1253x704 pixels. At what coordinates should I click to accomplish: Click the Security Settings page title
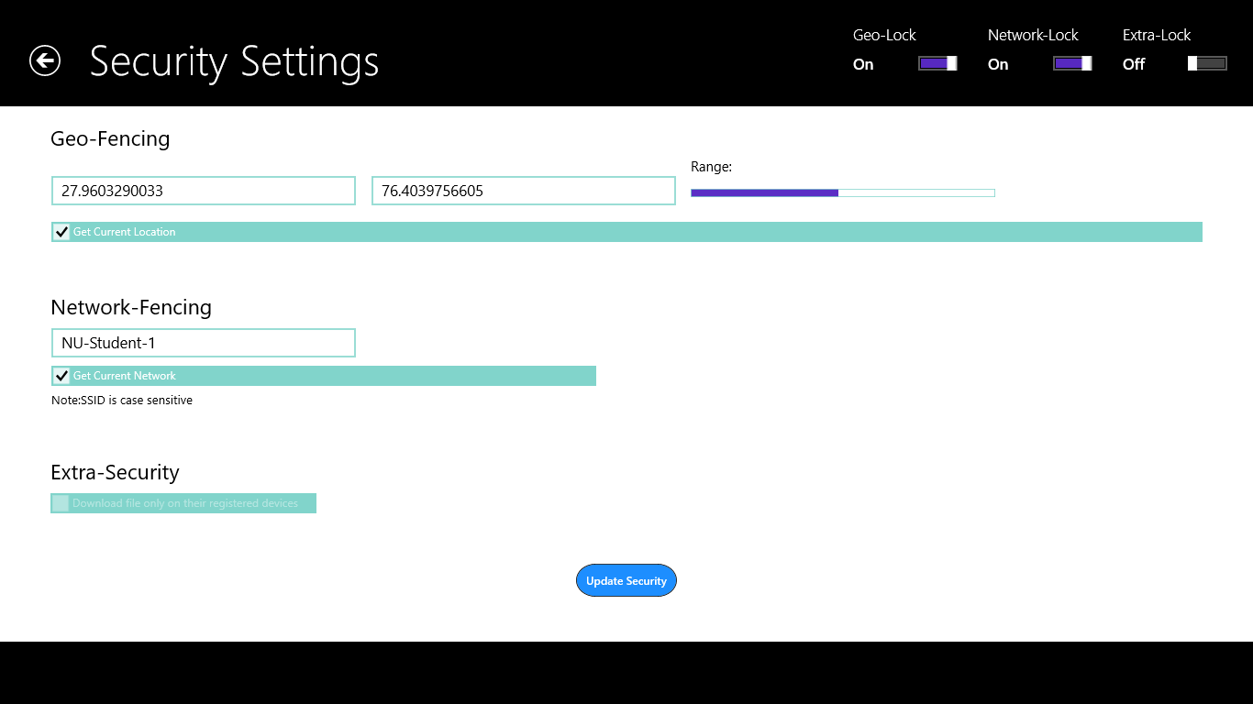(234, 61)
